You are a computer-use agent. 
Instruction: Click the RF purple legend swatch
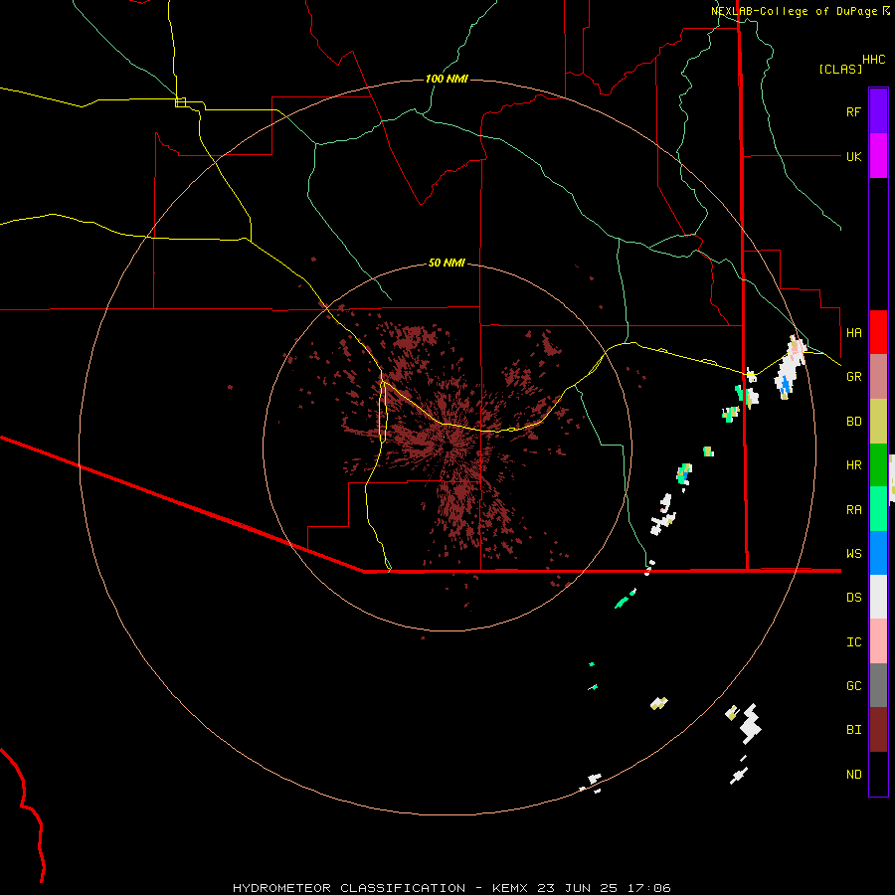tap(878, 111)
